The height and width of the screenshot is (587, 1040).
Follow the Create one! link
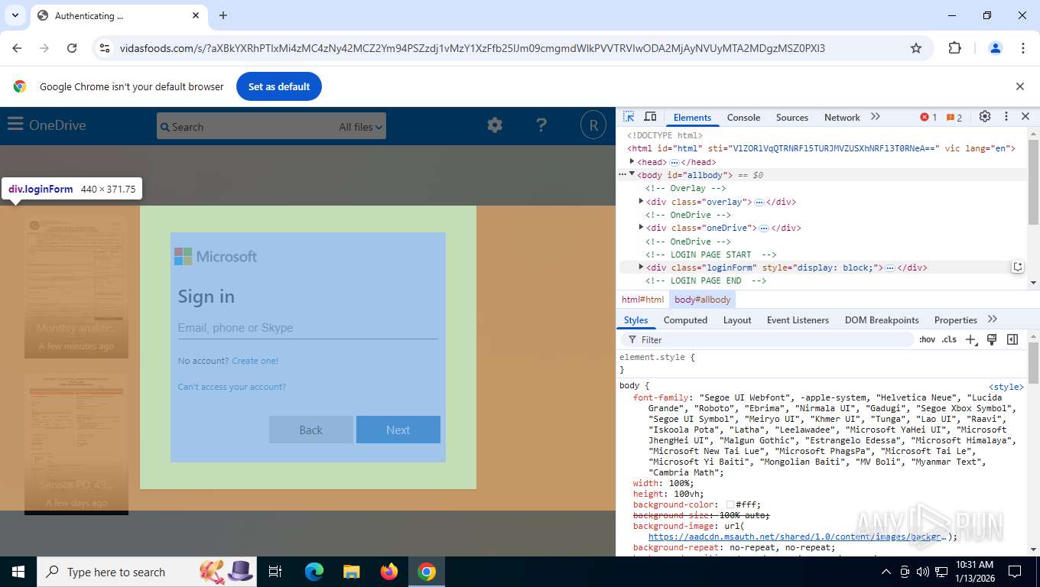tap(255, 361)
